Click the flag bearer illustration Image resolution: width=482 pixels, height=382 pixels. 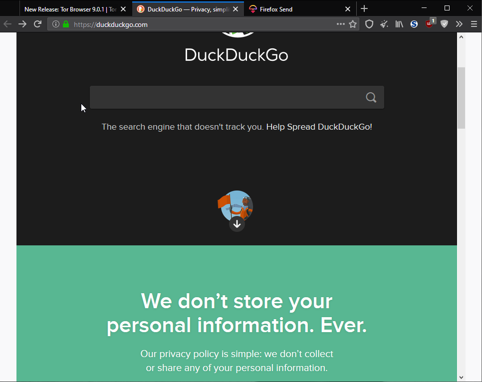[236, 205]
